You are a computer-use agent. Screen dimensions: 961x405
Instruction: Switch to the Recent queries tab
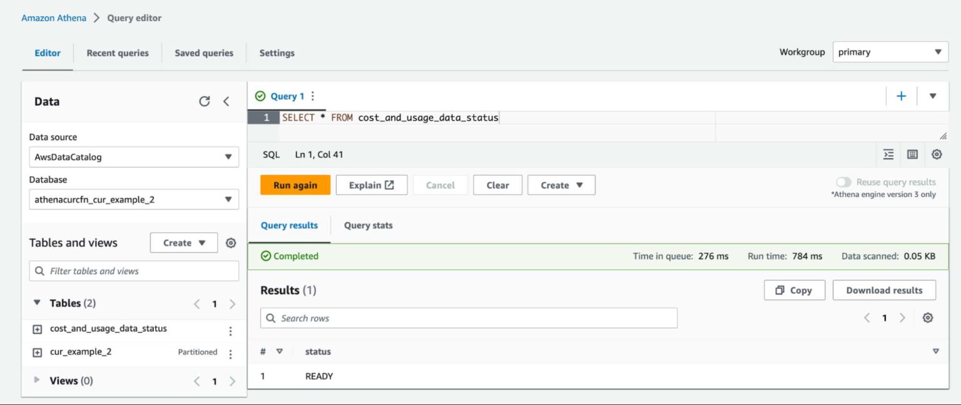117,53
